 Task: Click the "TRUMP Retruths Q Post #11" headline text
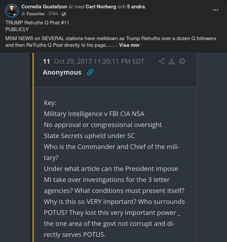(x=37, y=23)
